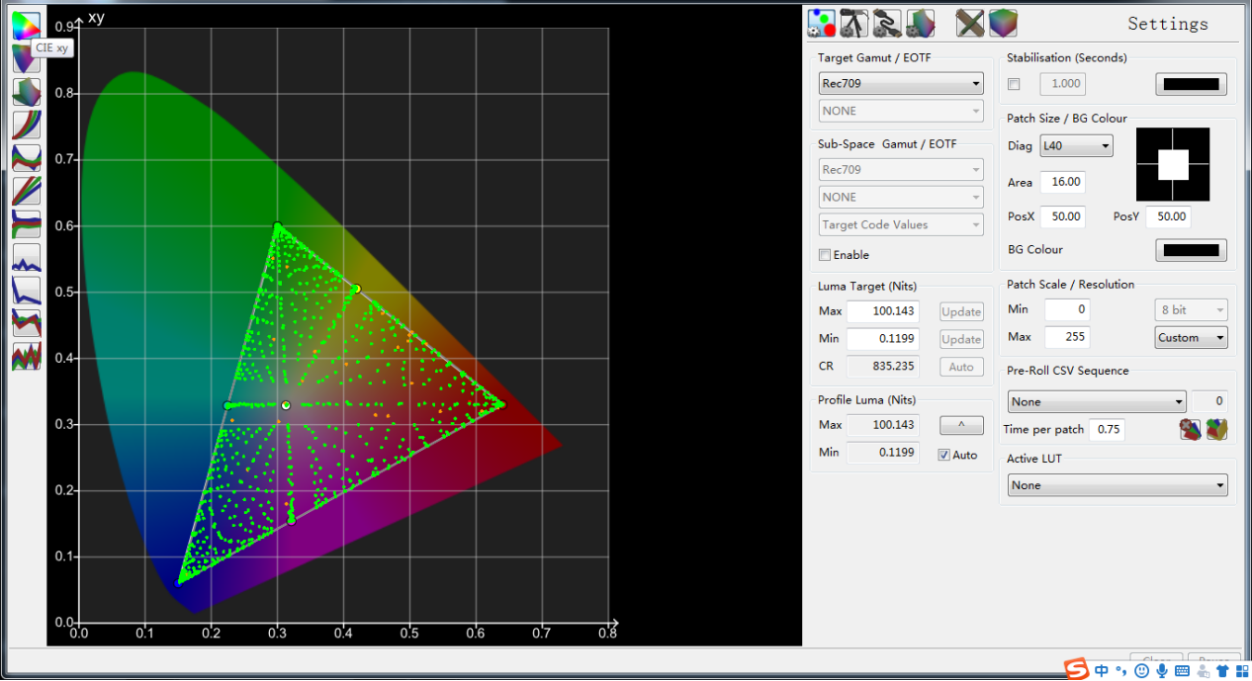Expand the Diag L40 patch size dropdown
This screenshot has width=1252, height=681.
1075,146
